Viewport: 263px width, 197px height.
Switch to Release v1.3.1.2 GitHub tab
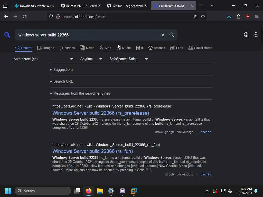point(81,6)
